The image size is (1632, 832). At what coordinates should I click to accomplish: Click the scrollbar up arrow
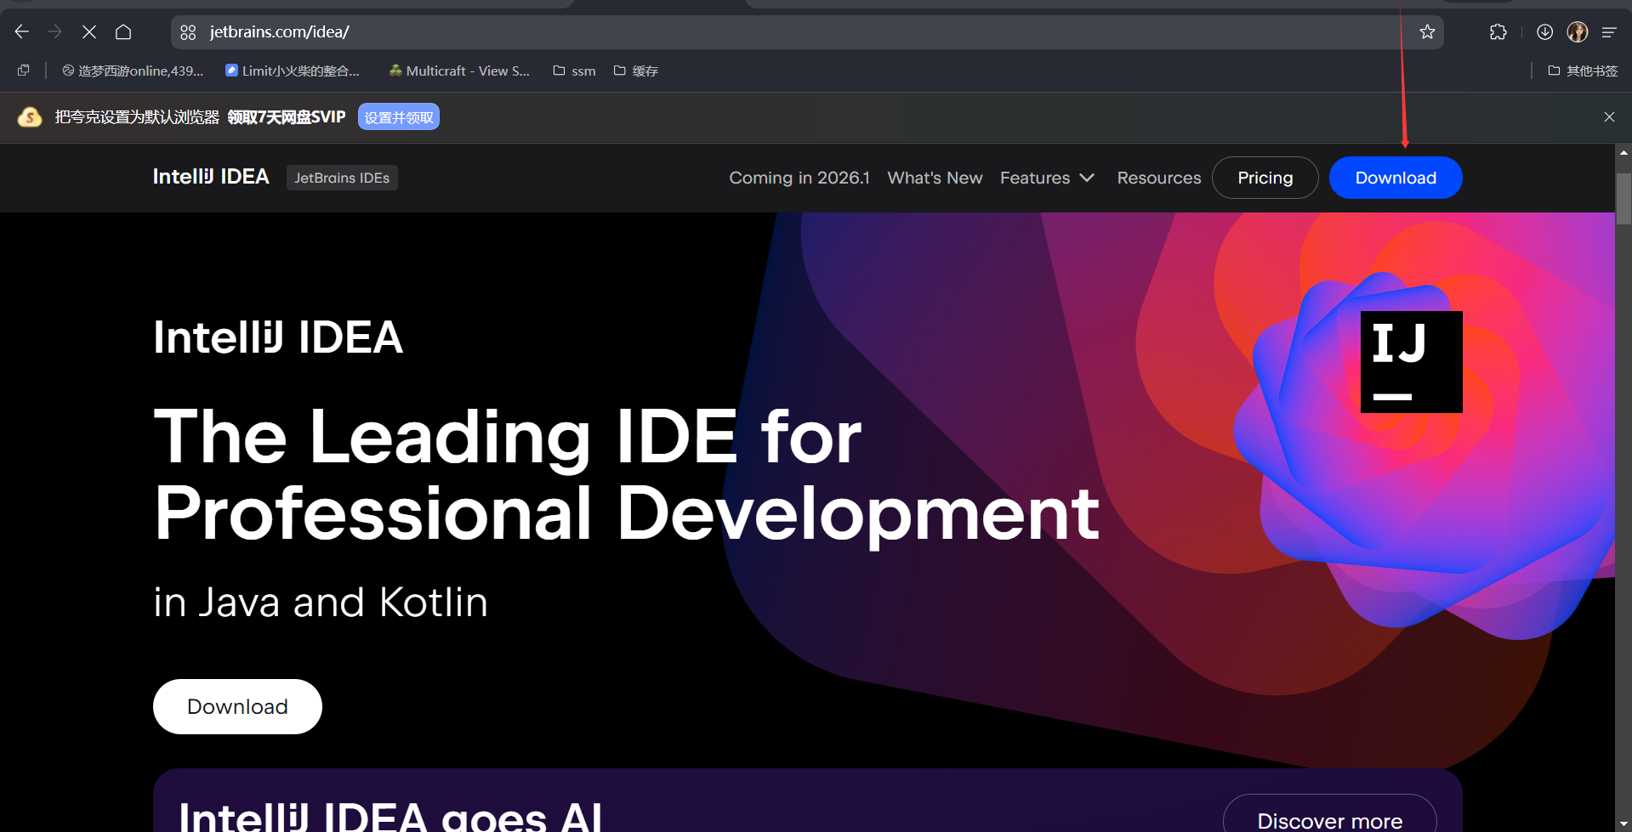click(x=1623, y=152)
